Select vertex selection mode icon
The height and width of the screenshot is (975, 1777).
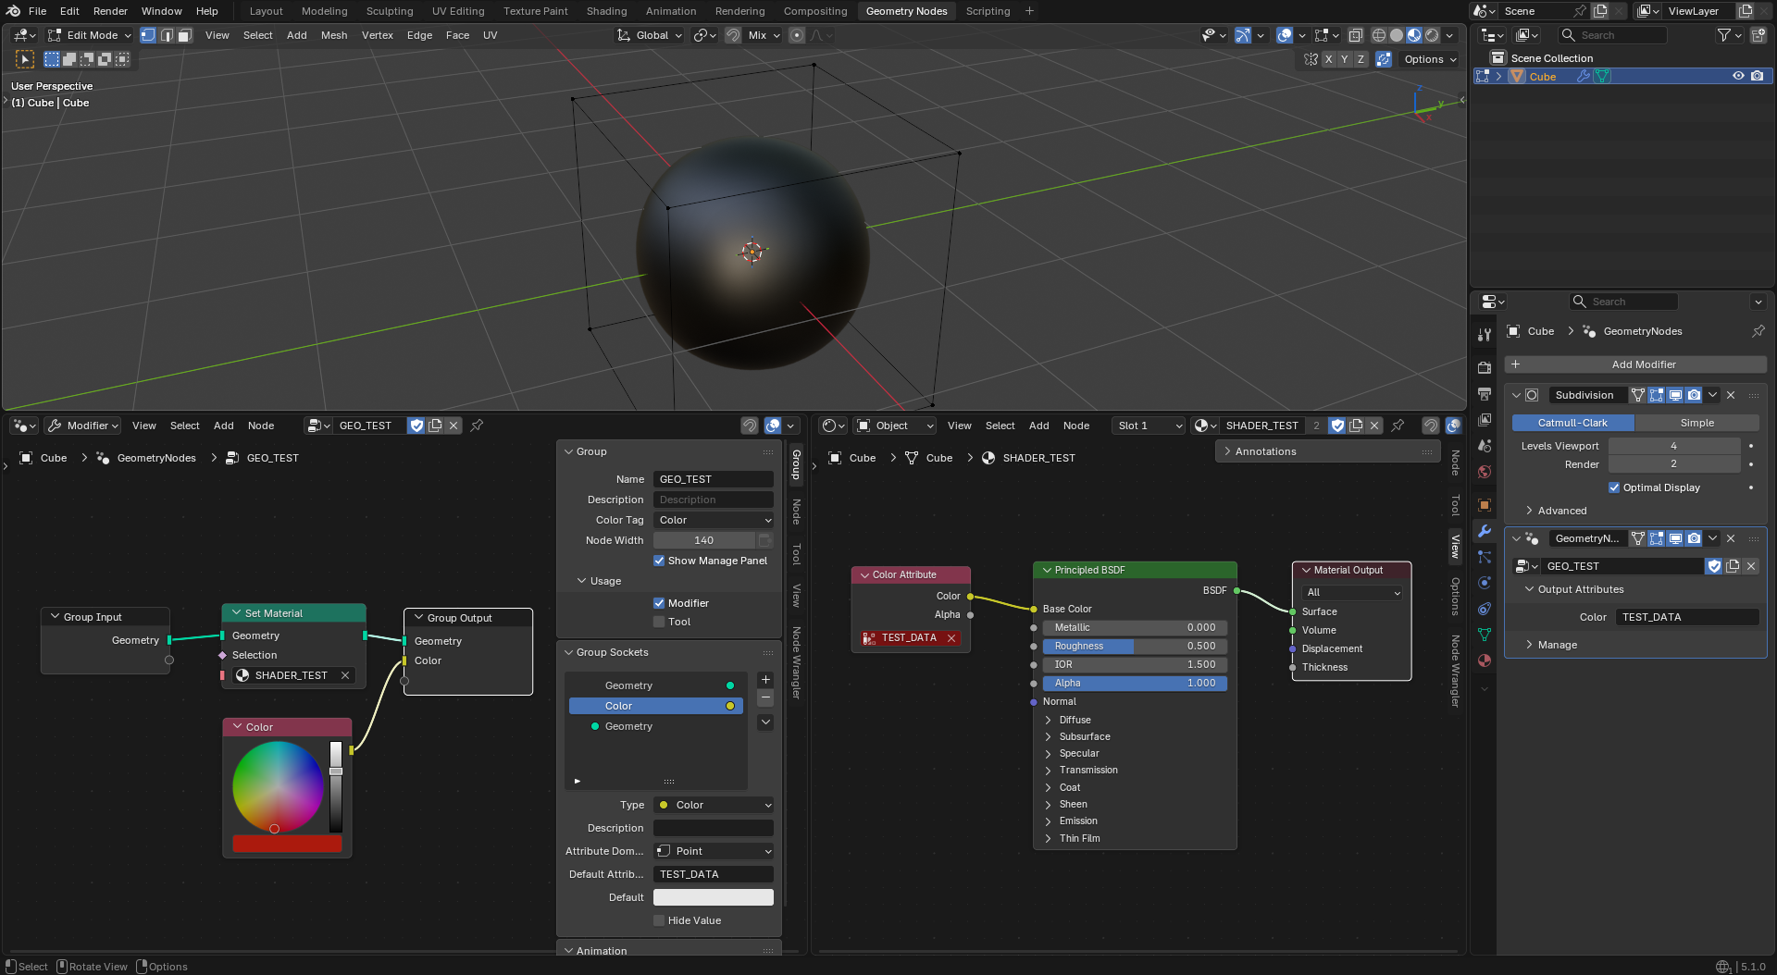[148, 35]
